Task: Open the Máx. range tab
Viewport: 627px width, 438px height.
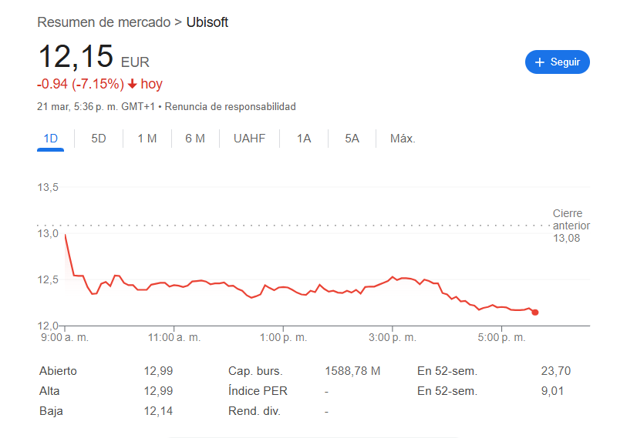Action: click(x=403, y=139)
